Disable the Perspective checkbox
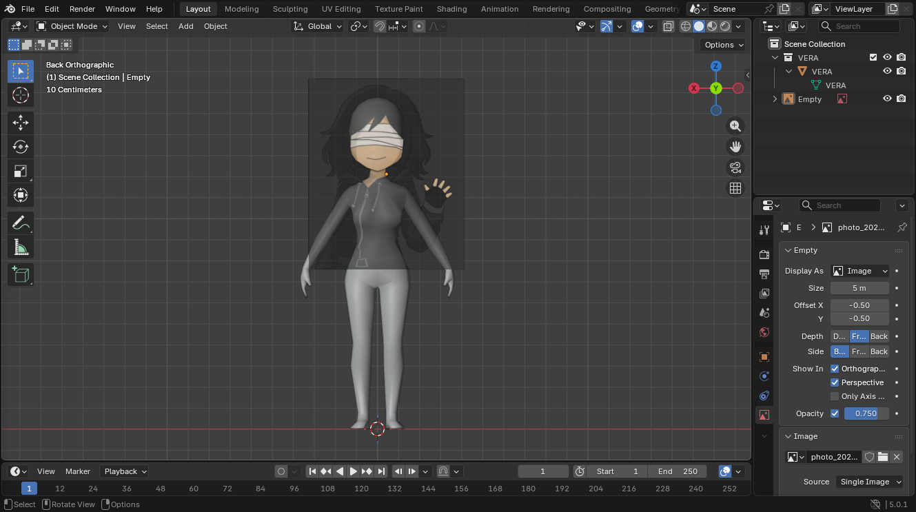The height and width of the screenshot is (512, 916). click(x=835, y=382)
